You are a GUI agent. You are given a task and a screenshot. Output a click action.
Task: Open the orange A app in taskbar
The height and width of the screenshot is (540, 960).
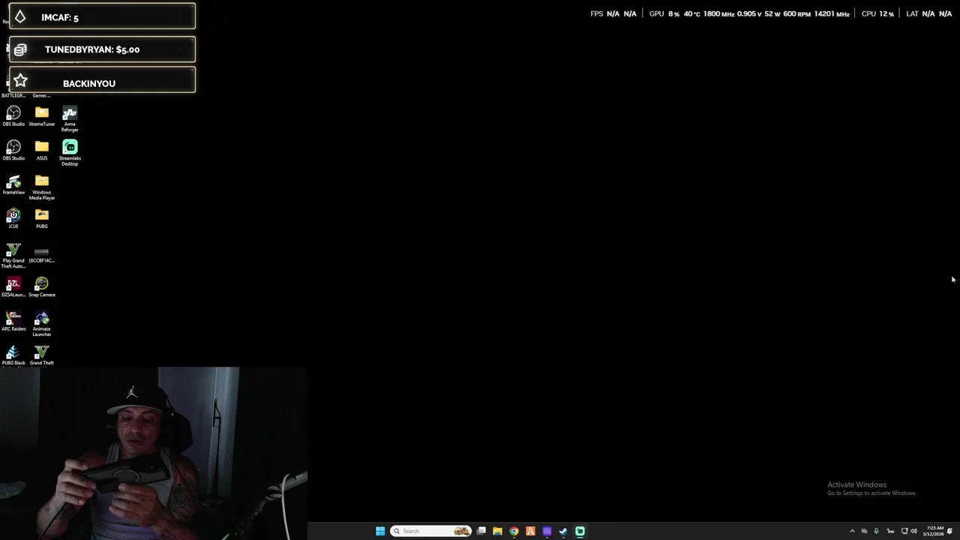[530, 531]
